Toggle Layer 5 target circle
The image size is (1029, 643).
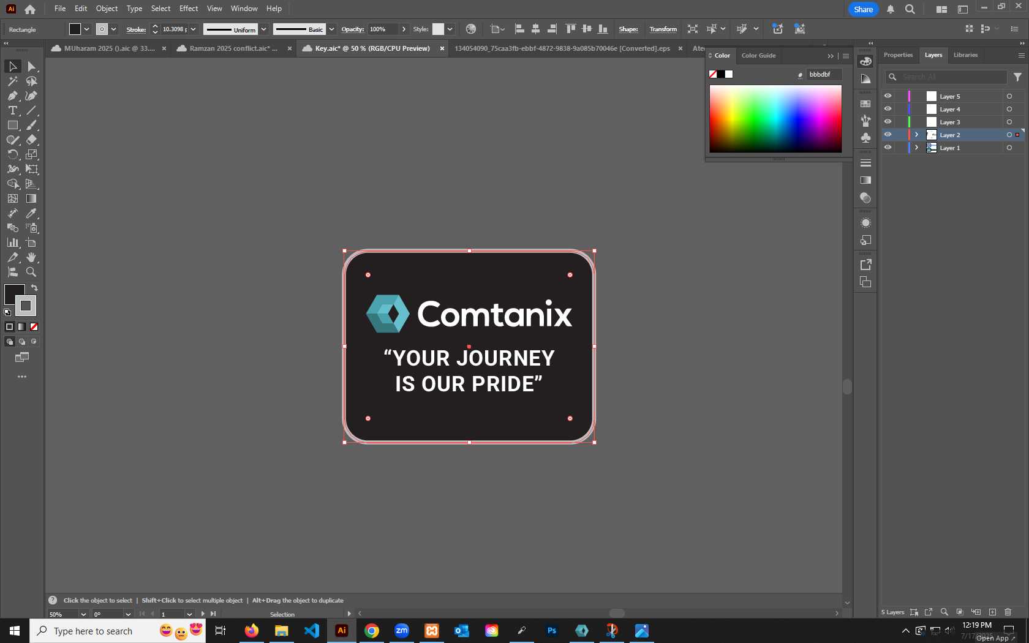pos(1009,96)
